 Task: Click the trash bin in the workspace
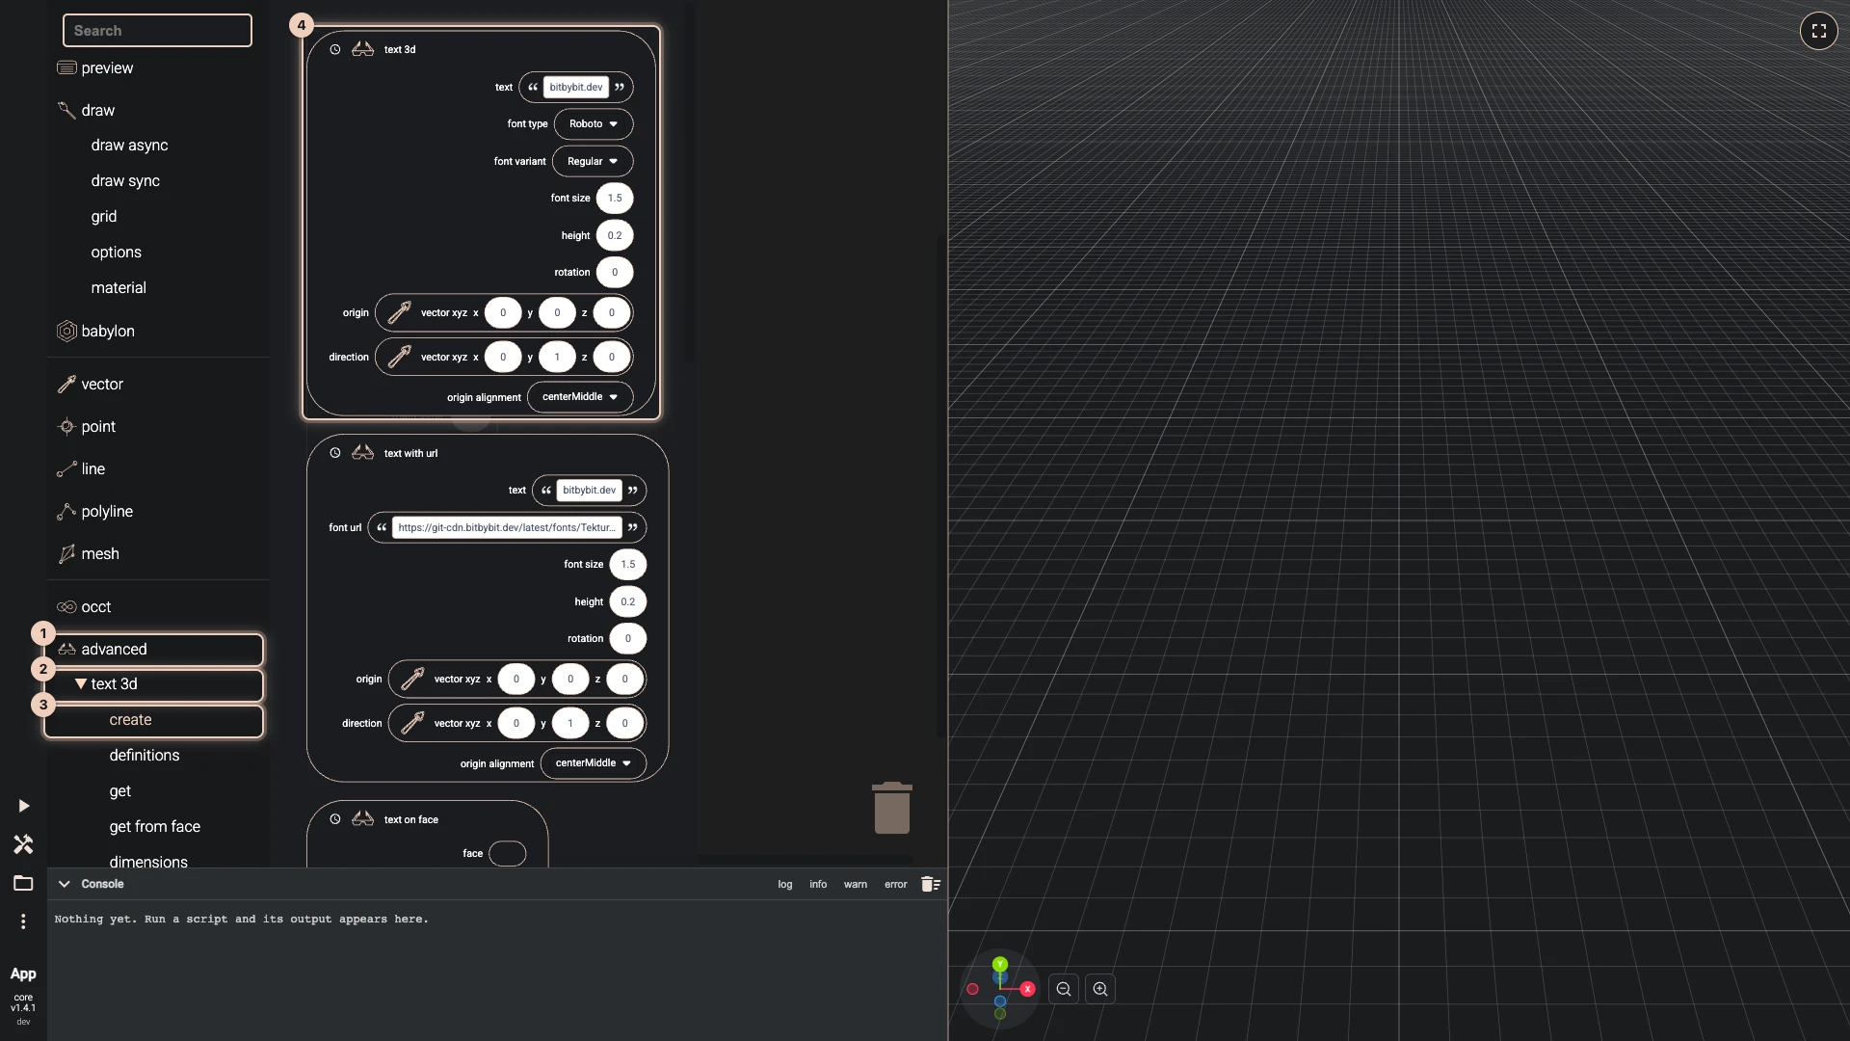click(x=892, y=808)
